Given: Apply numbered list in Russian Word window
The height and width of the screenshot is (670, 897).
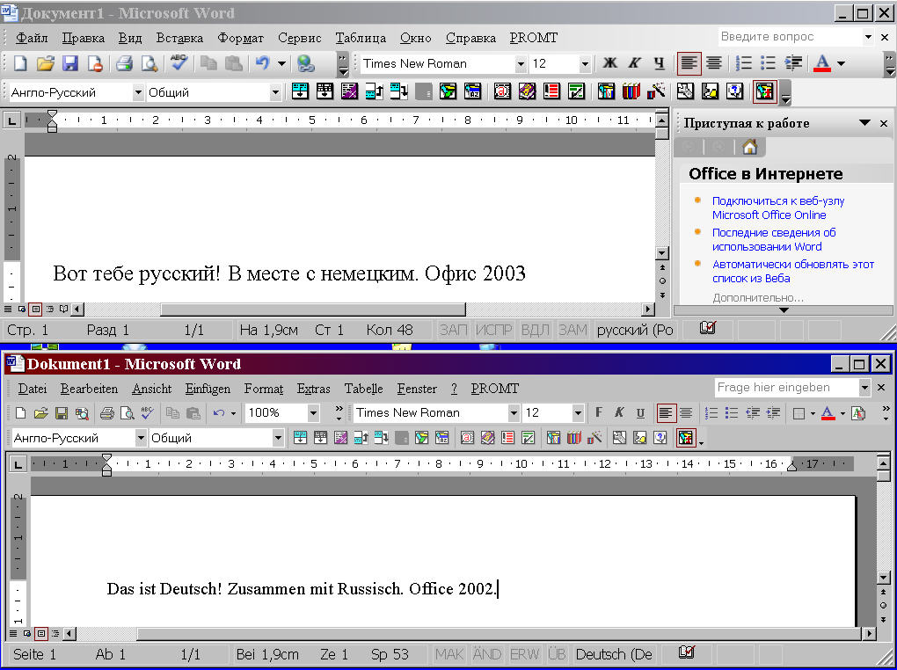Looking at the screenshot, I should pyautogui.click(x=743, y=63).
